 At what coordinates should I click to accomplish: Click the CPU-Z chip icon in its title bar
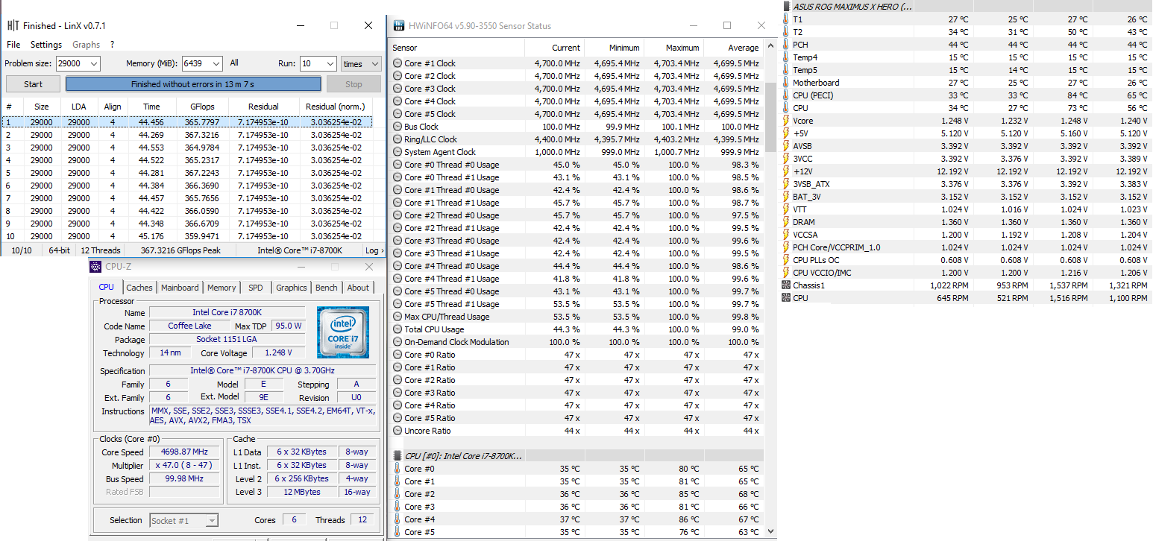[x=95, y=267]
